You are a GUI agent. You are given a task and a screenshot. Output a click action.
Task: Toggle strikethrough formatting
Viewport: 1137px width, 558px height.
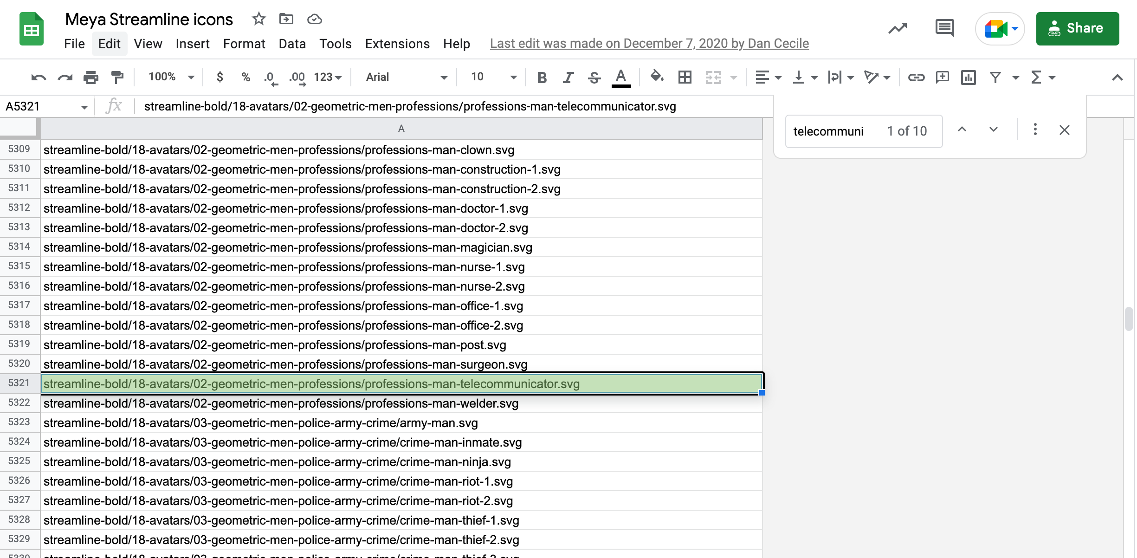[x=594, y=77]
